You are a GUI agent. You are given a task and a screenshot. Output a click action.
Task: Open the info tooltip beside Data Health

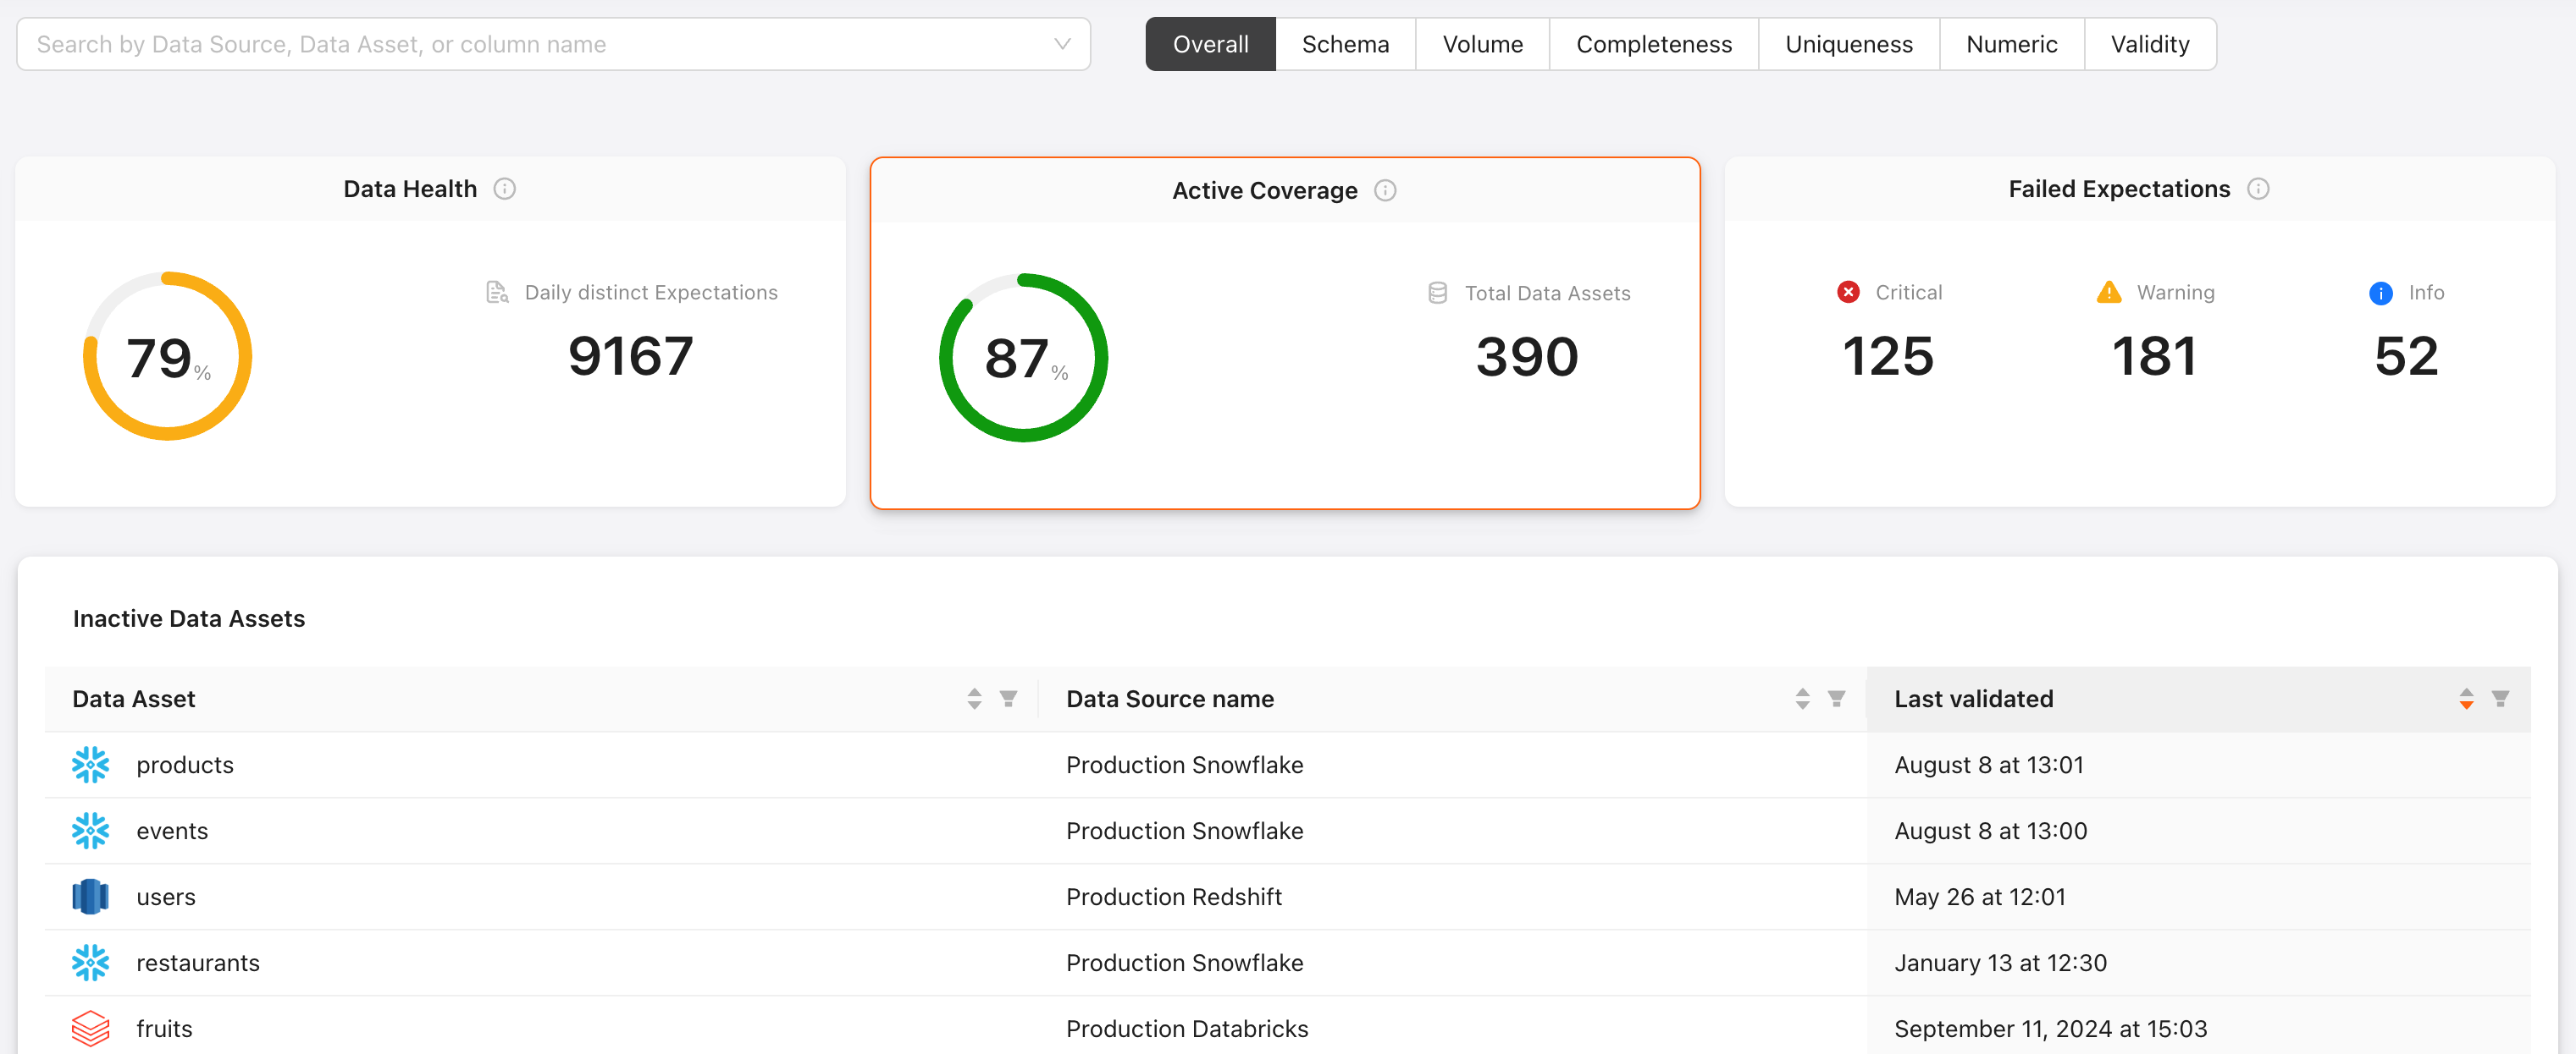(x=505, y=188)
